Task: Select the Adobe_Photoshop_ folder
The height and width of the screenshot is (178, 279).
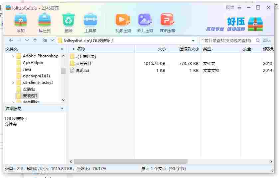Action: 42,56
